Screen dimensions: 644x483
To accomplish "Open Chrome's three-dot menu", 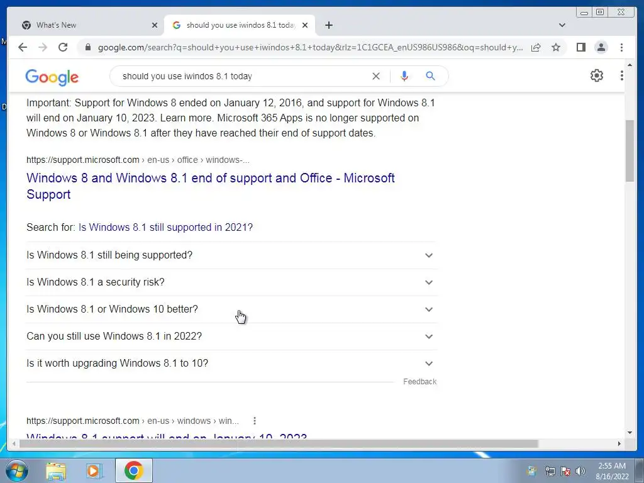I will click(x=621, y=47).
